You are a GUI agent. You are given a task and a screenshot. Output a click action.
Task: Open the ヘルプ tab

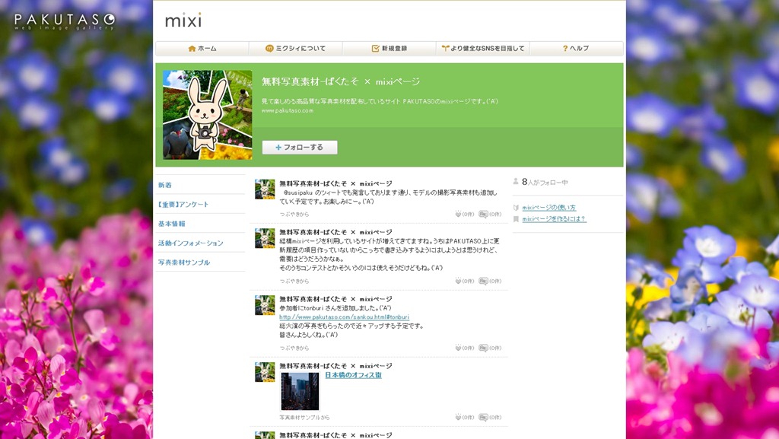[x=577, y=49]
